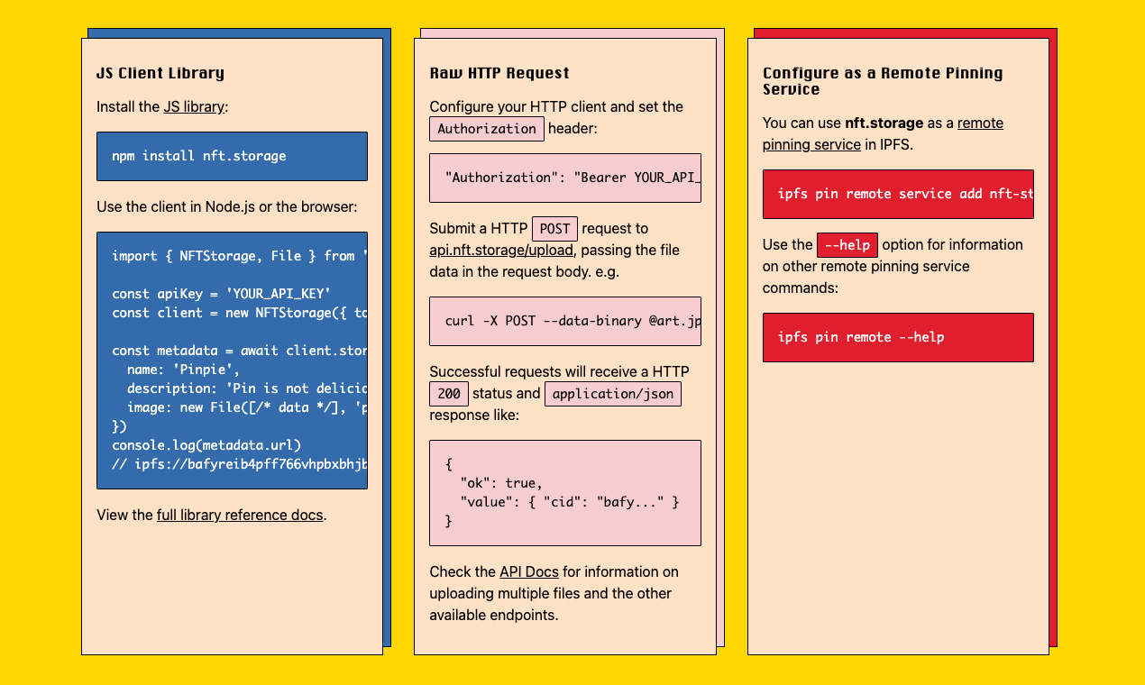Click the npm install nft.storage code block
Screen dimensions: 1145x685
232,156
